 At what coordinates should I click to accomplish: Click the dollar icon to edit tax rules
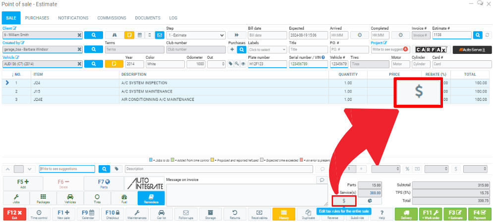343,201
